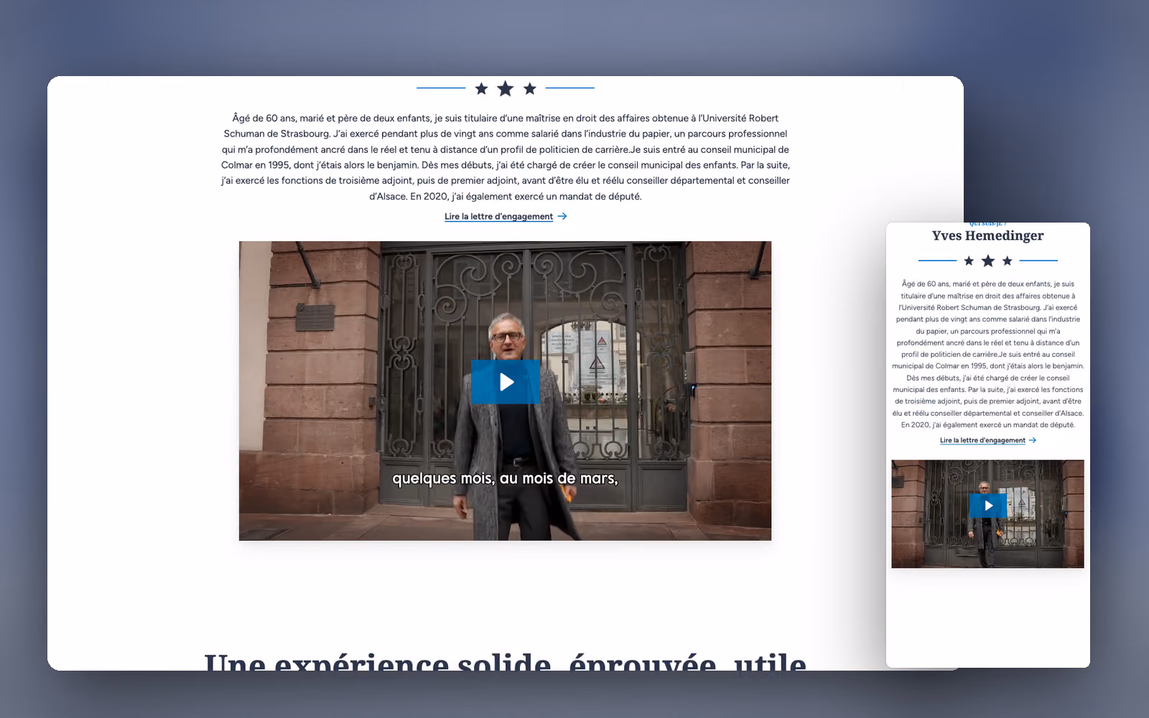
Task: Click the mobile biography paragraph starting 'Âgé de 60 ans'
Action: [x=988, y=354]
